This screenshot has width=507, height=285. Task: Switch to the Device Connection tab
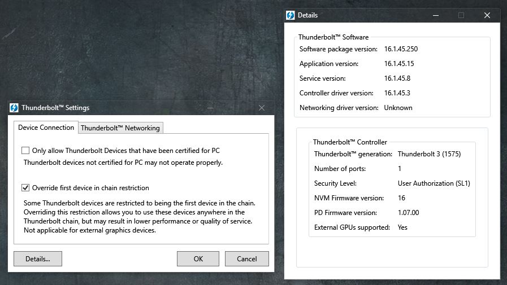click(46, 128)
